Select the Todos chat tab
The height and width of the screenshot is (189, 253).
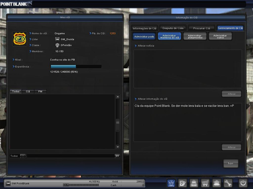coord(16,92)
